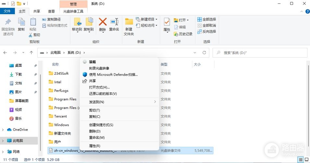Click the Type (类型) column header
Screen dimensions: 310x163
[164, 64]
